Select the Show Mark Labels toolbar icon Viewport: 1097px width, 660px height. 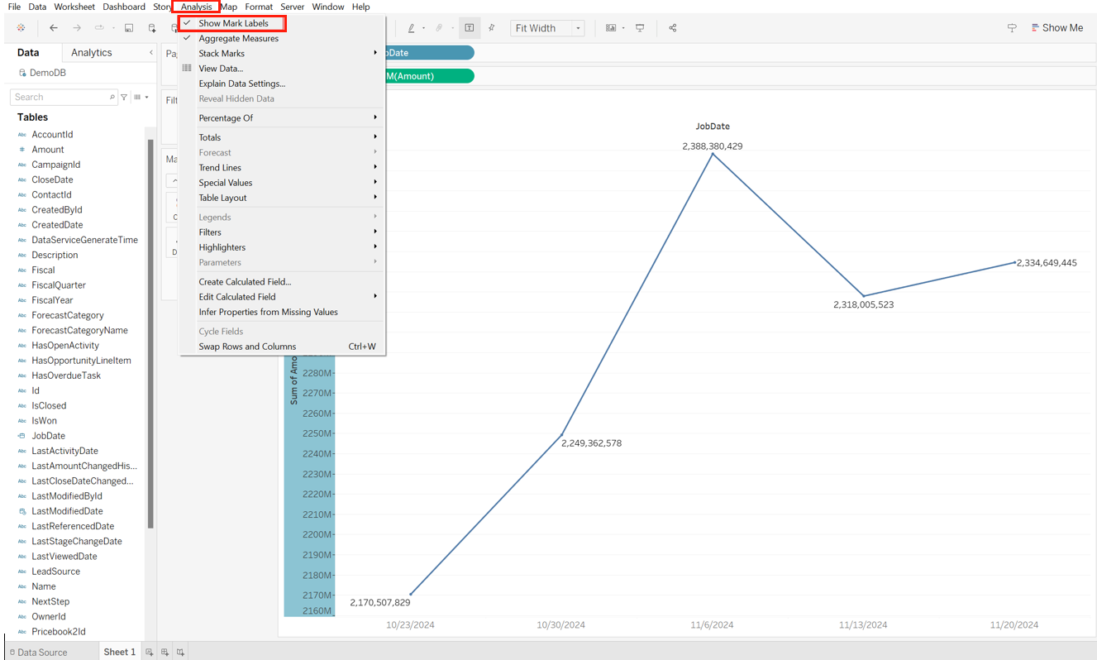coord(470,27)
